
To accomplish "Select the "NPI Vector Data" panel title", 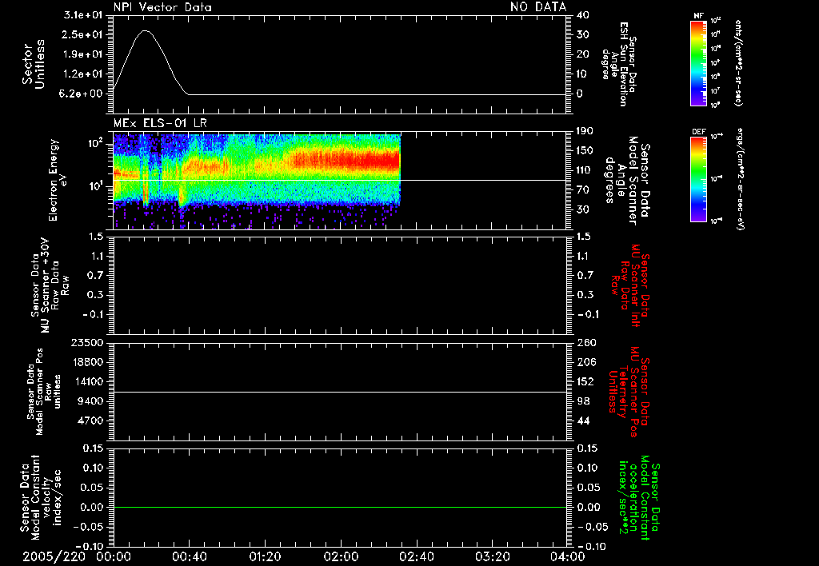I will 162,7.
